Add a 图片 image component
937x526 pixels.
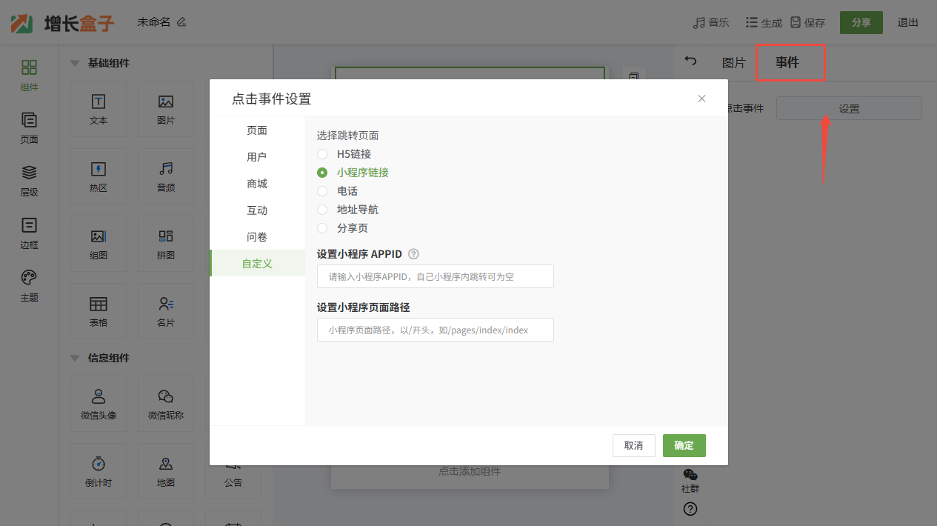point(166,109)
